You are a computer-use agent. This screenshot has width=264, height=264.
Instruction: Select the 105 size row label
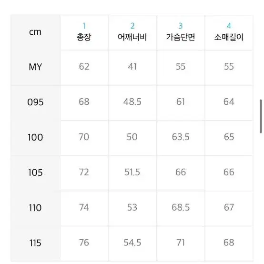coord(35,173)
